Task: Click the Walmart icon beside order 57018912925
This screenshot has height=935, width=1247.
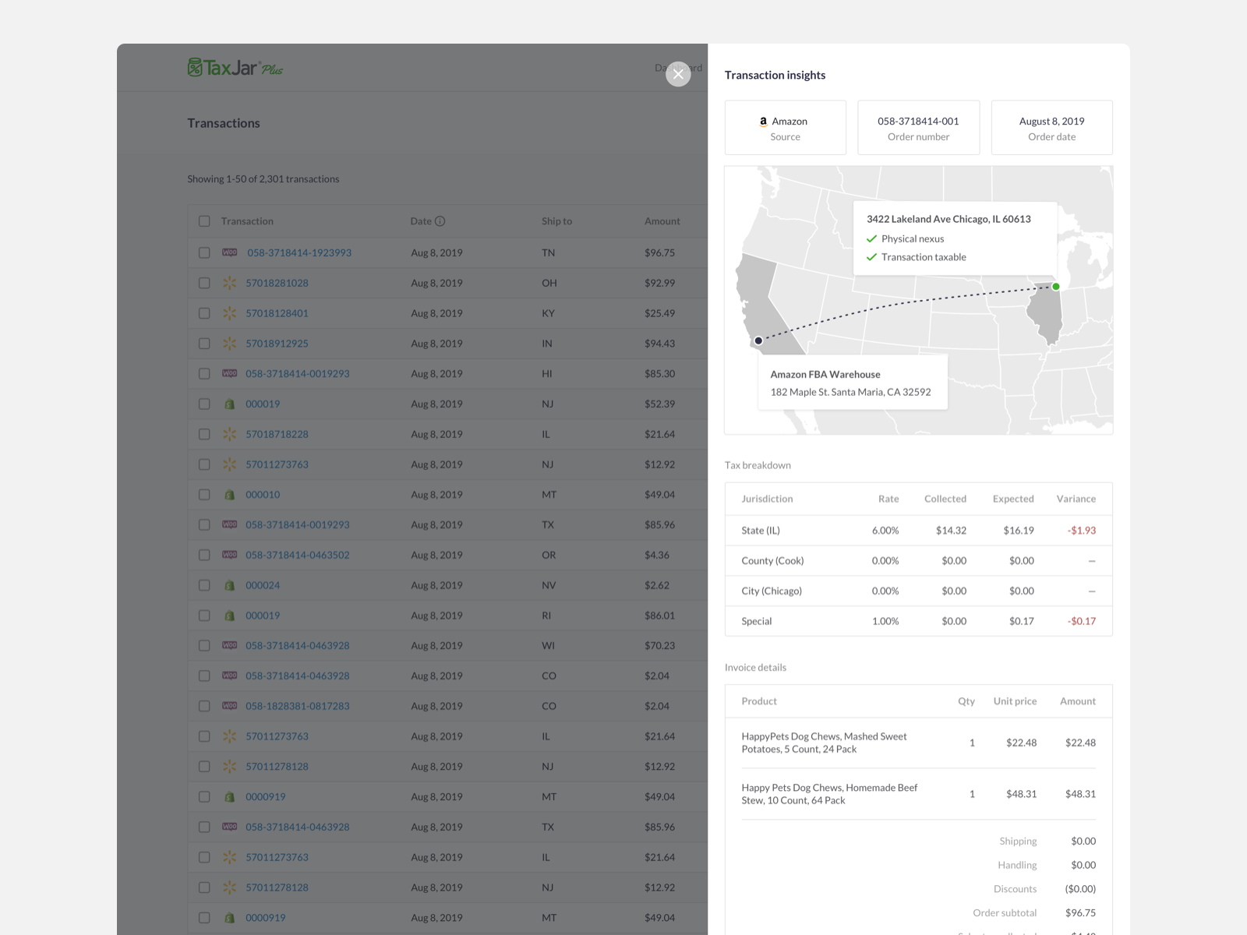Action: click(230, 343)
